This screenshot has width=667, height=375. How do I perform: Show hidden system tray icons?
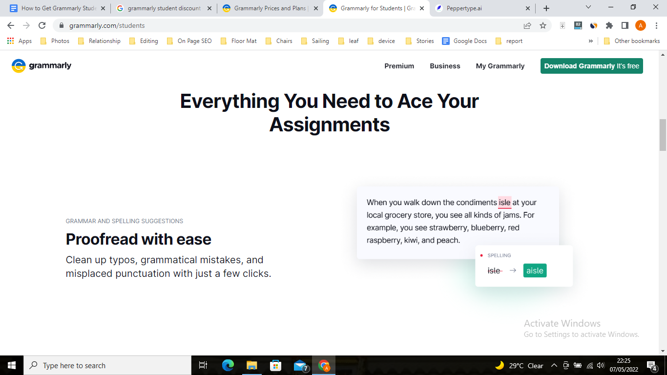point(554,365)
